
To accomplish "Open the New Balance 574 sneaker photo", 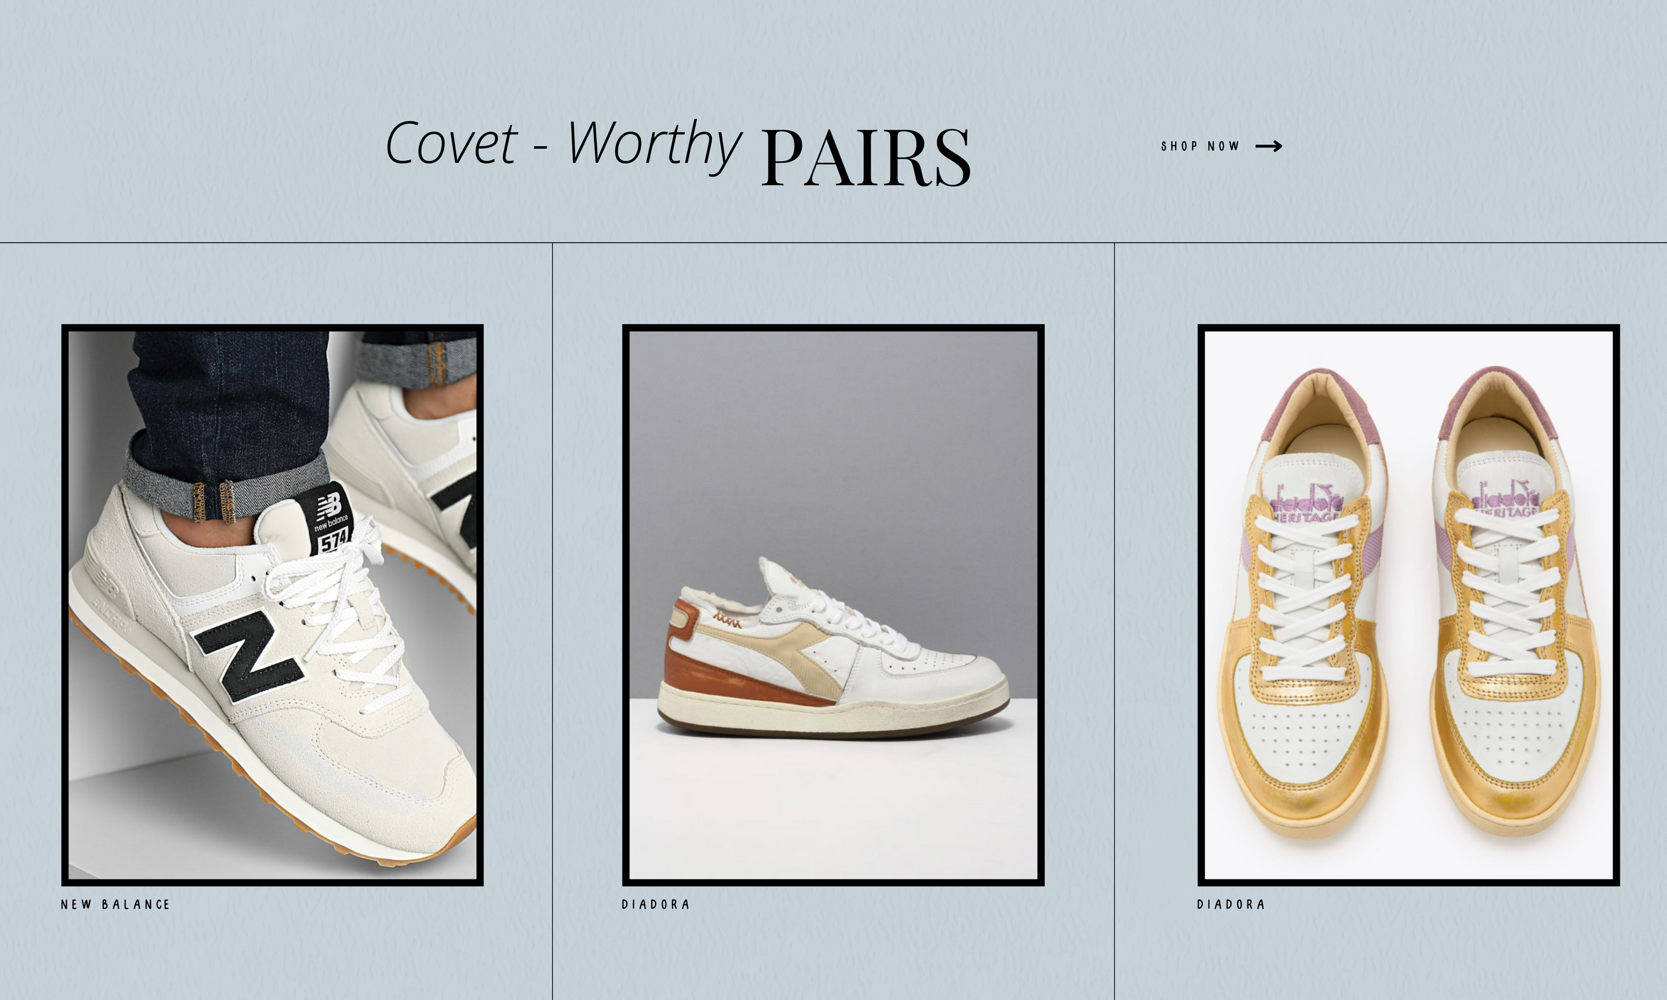I will 272,605.
